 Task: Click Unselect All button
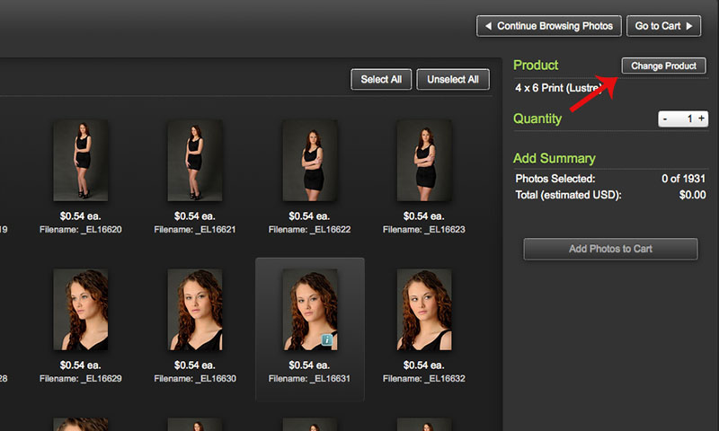point(453,80)
